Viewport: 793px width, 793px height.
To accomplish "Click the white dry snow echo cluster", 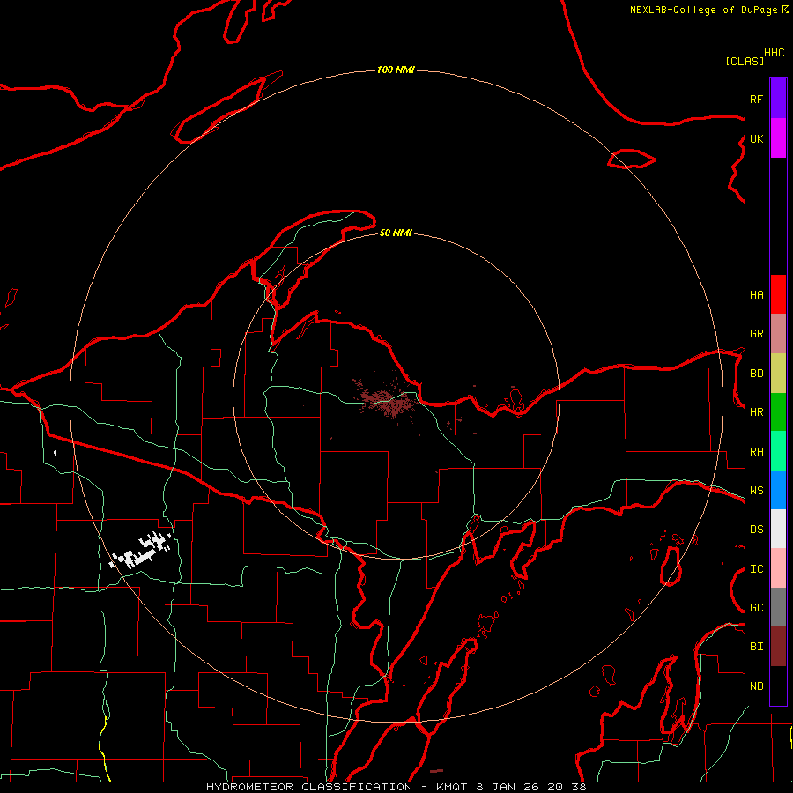I will (142, 551).
